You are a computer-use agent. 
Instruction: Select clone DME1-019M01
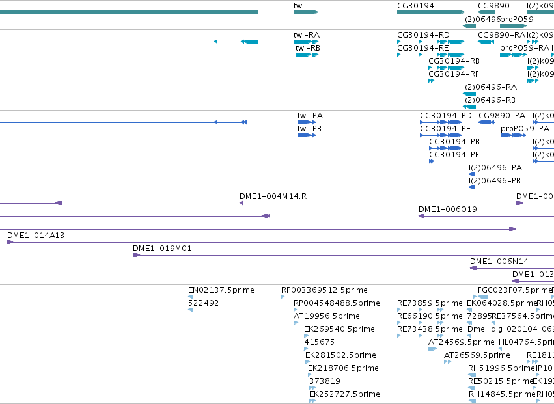tap(162, 249)
